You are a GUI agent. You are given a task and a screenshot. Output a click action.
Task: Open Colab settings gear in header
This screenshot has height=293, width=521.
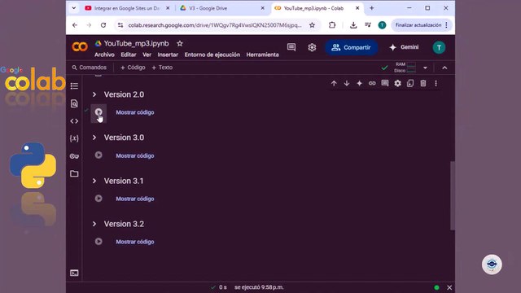312,47
